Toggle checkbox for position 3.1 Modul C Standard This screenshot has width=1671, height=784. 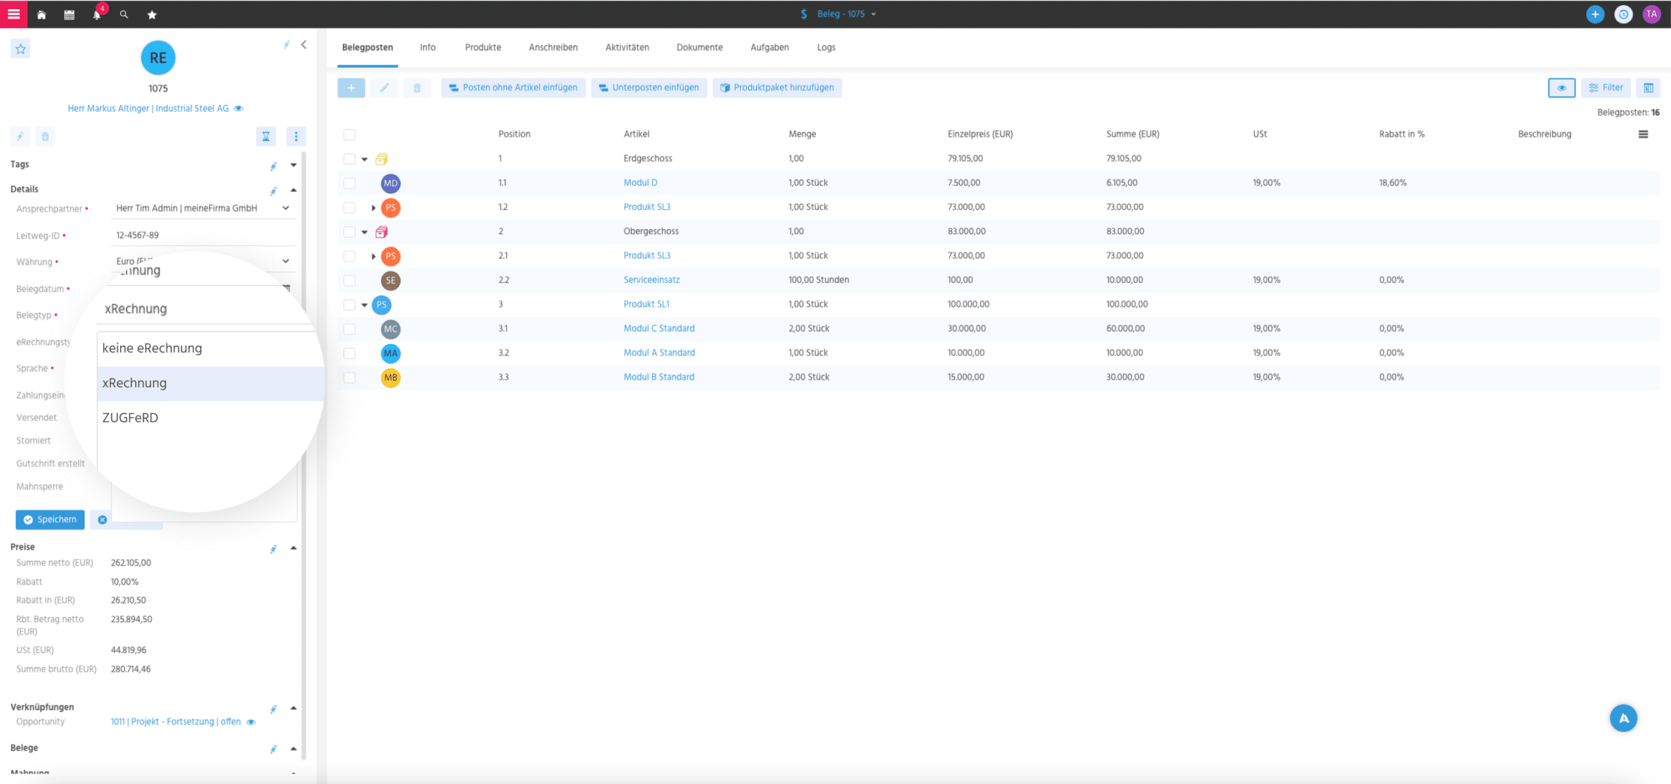[349, 328]
